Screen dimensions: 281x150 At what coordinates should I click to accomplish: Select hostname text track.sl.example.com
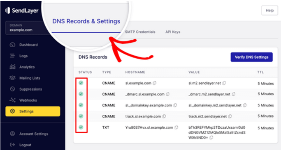coord(143,116)
